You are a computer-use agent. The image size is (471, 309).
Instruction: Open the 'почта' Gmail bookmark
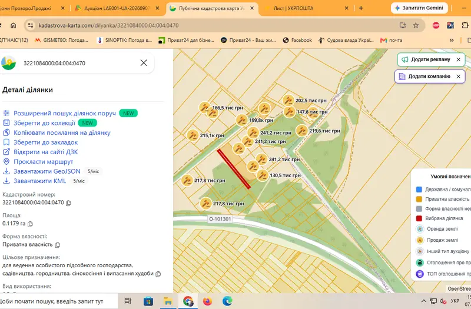[391, 40]
